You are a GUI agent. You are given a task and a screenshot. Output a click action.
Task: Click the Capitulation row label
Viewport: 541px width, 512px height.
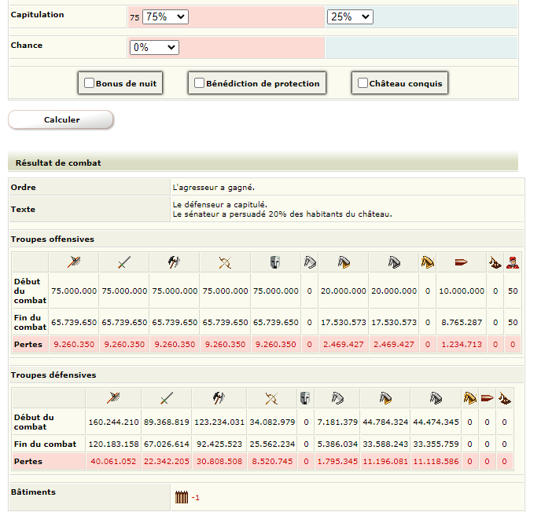[x=37, y=14]
